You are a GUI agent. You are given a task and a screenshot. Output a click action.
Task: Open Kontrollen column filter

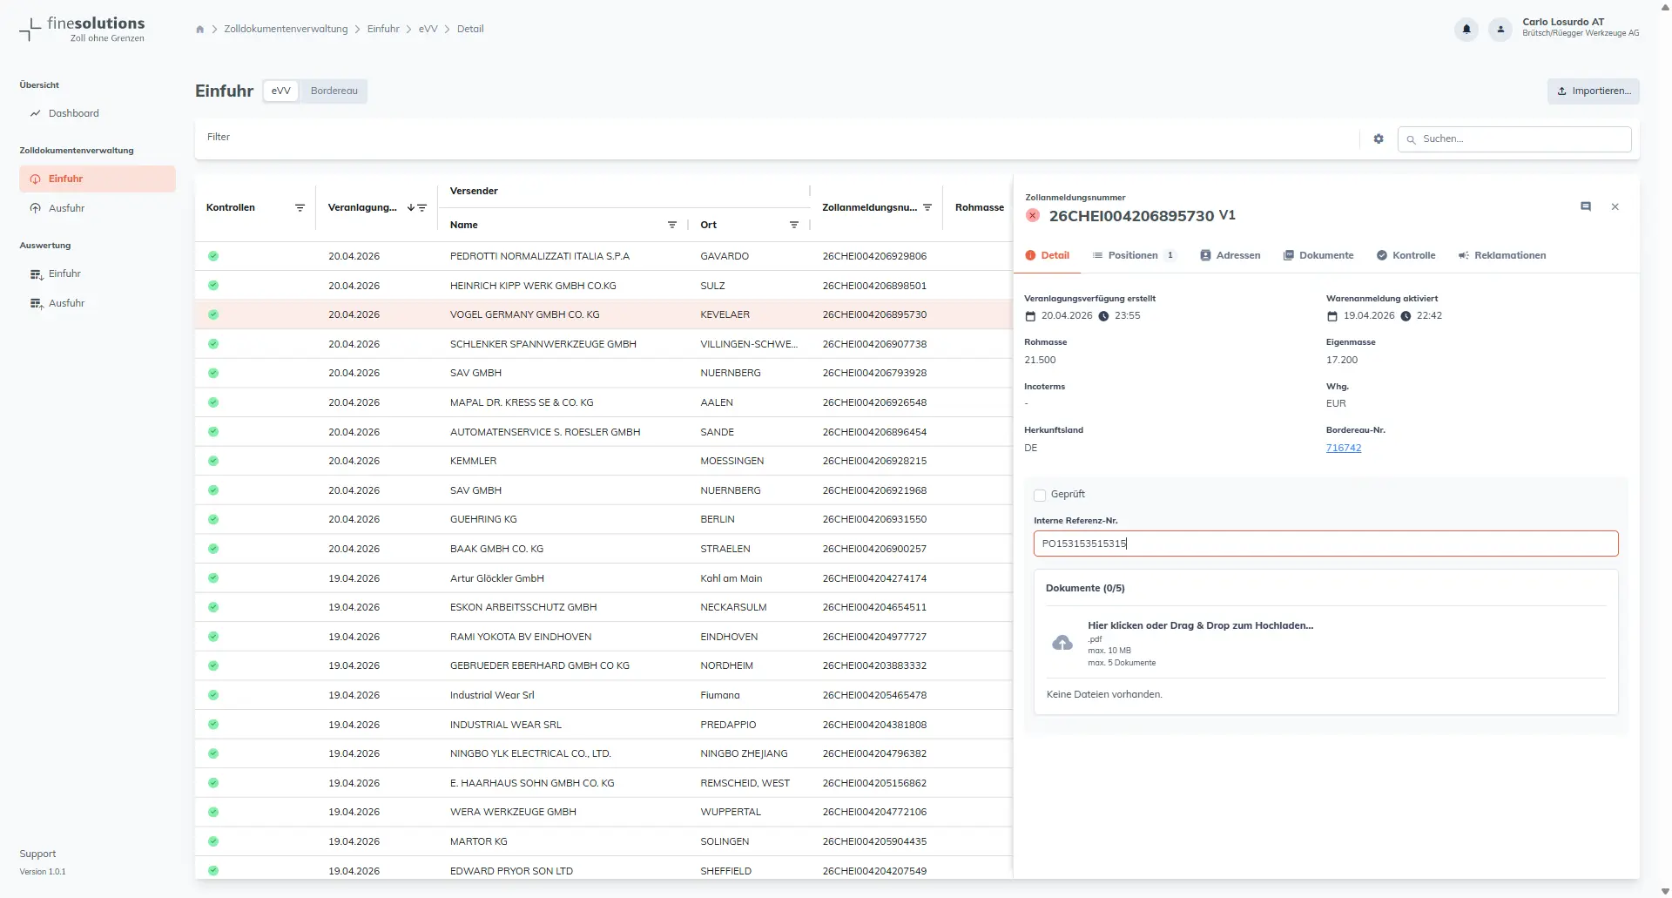(x=300, y=207)
